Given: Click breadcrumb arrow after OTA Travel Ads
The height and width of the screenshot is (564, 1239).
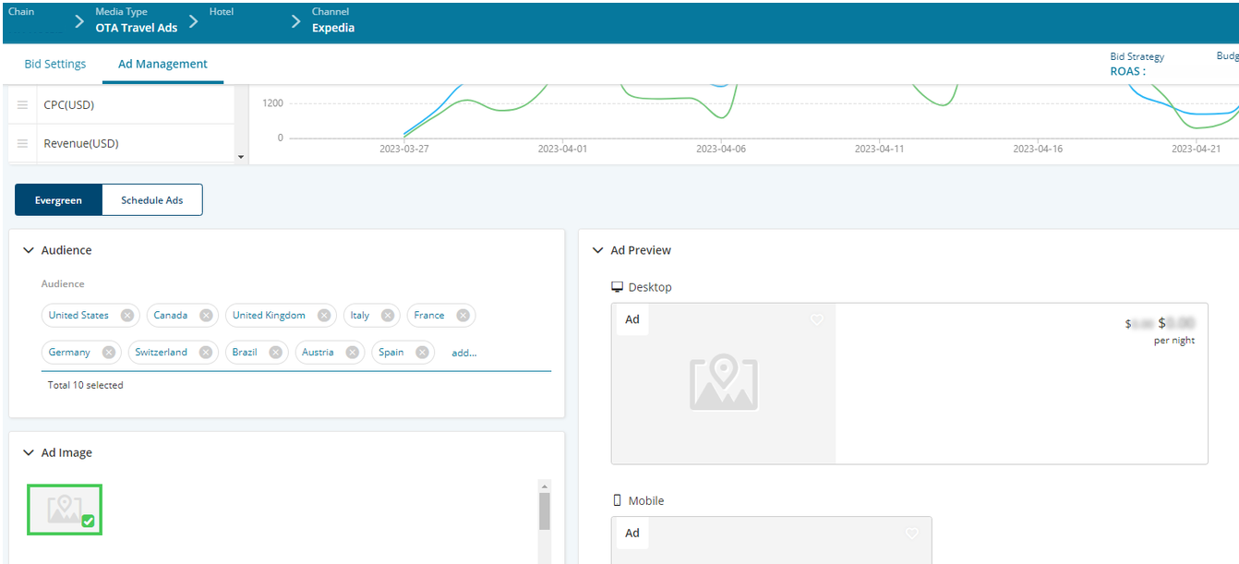Looking at the screenshot, I should 194,21.
